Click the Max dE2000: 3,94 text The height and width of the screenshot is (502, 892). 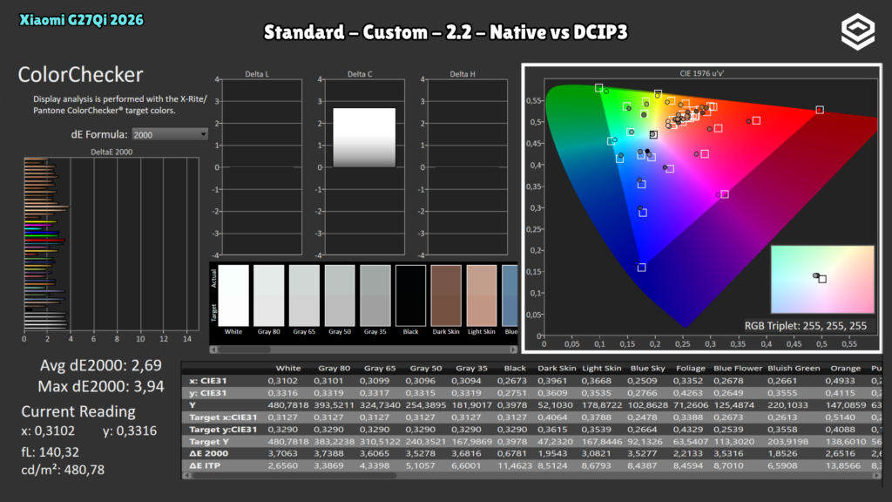click(101, 386)
